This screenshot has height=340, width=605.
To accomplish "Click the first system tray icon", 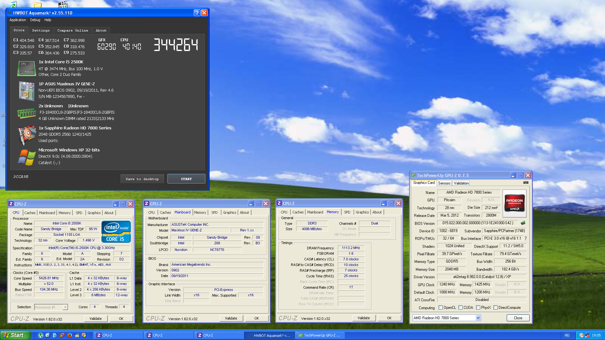I will [581, 335].
